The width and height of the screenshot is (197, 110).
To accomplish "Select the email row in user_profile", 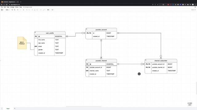I will (50, 46).
